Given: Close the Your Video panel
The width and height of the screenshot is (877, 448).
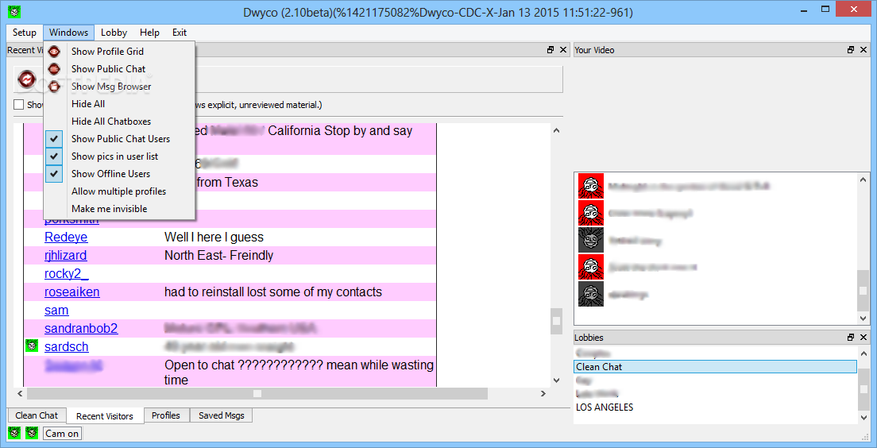Looking at the screenshot, I should 863,50.
